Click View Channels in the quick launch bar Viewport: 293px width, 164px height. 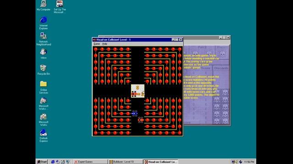[x=68, y=162]
